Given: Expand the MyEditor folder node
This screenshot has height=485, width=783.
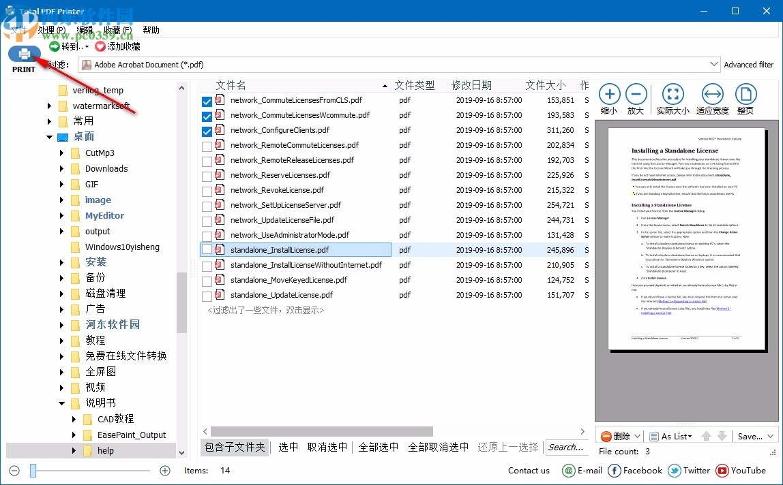Looking at the screenshot, I should point(61,215).
